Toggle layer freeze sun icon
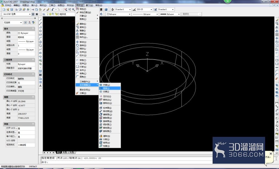The image size is (279, 169). (x=50, y=14)
